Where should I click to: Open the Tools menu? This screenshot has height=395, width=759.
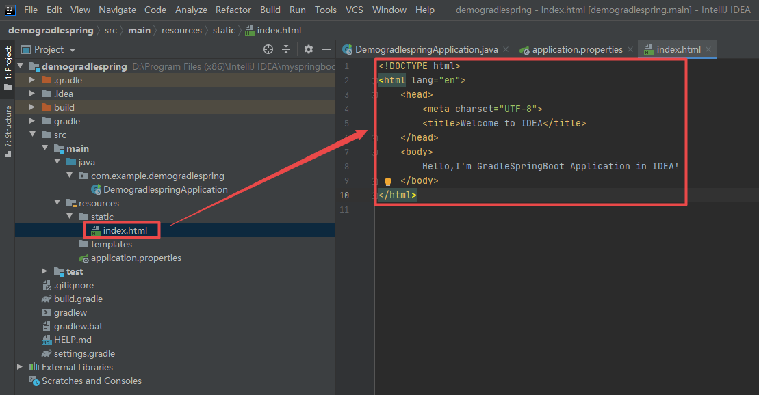coord(326,10)
